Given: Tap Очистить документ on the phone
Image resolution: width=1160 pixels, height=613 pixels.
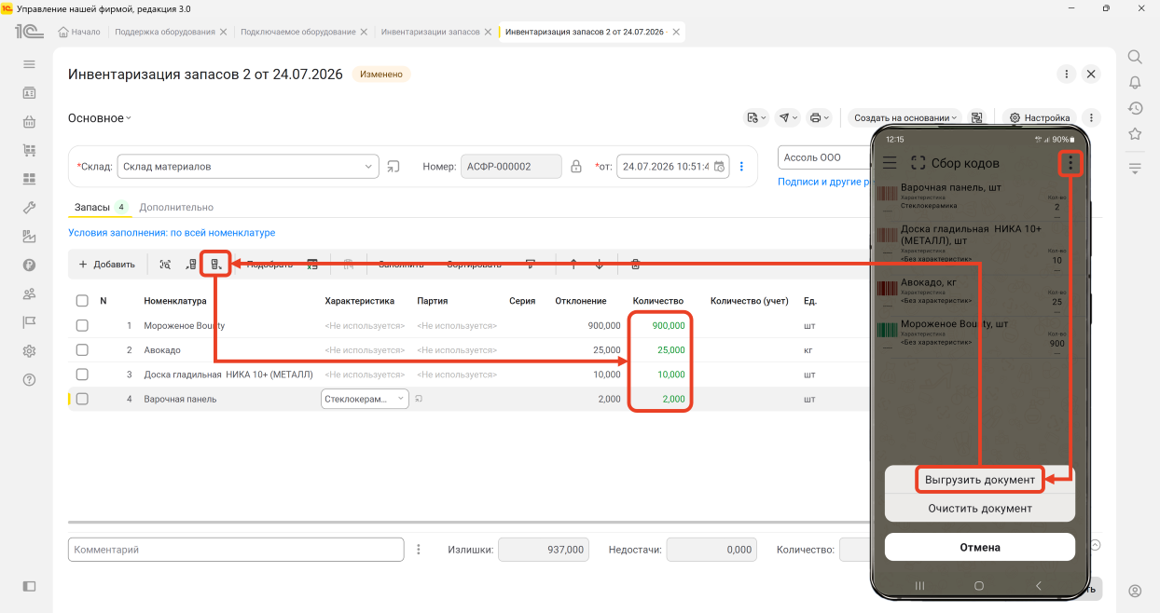Looking at the screenshot, I should click(x=980, y=509).
